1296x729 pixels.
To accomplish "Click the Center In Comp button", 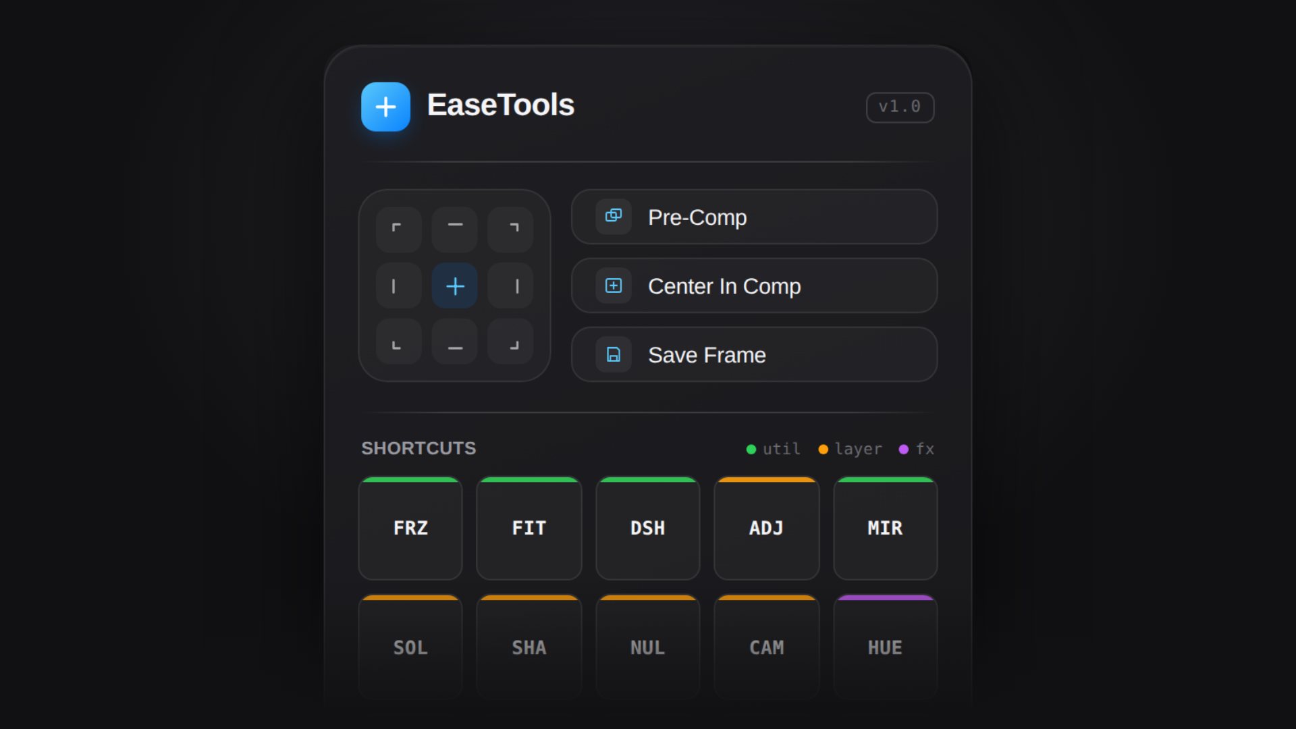I will coord(754,286).
